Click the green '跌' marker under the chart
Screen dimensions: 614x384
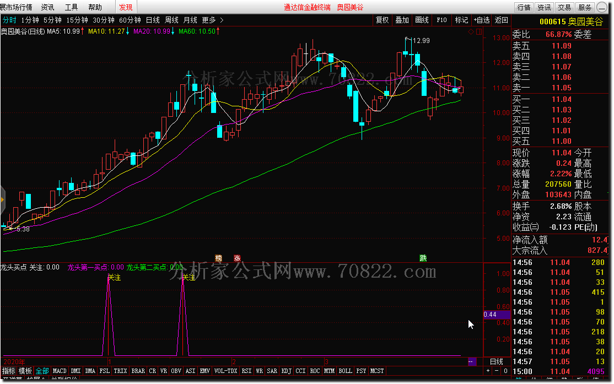(x=423, y=258)
